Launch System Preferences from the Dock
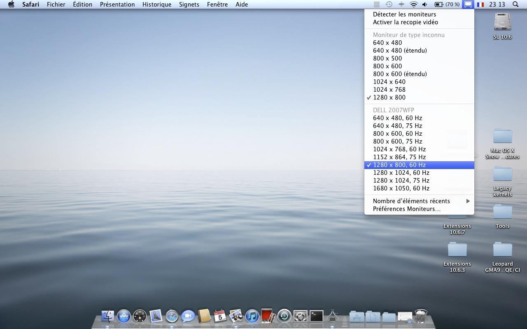The image size is (527, 329). pos(300,316)
